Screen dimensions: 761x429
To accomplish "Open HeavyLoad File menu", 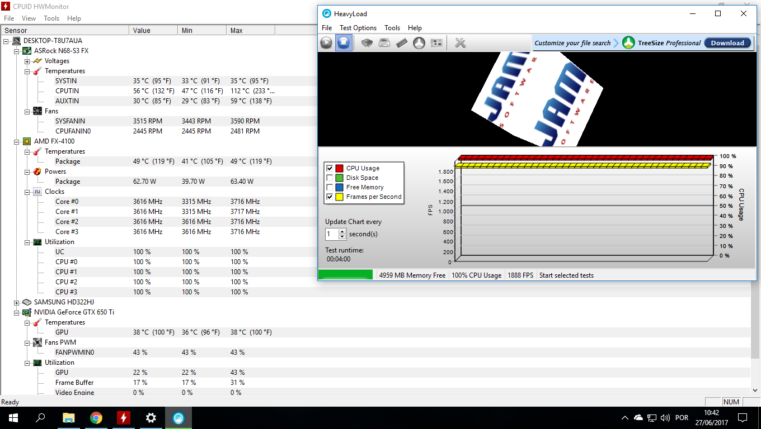I will [327, 28].
